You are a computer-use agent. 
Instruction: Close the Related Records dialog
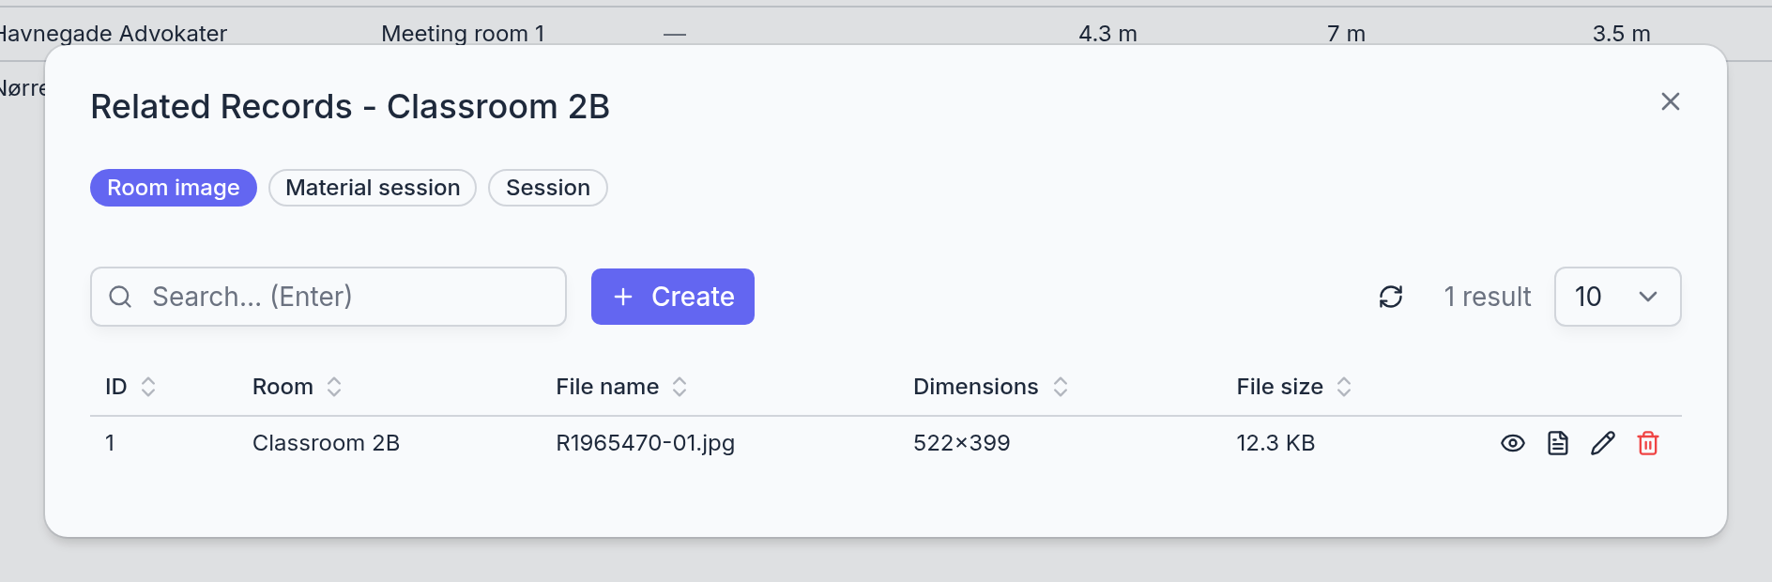[x=1670, y=101]
